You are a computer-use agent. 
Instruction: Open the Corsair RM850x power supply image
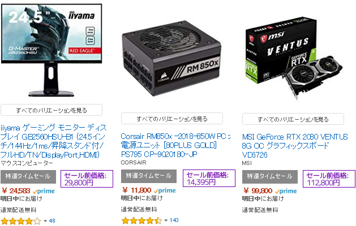171,59
